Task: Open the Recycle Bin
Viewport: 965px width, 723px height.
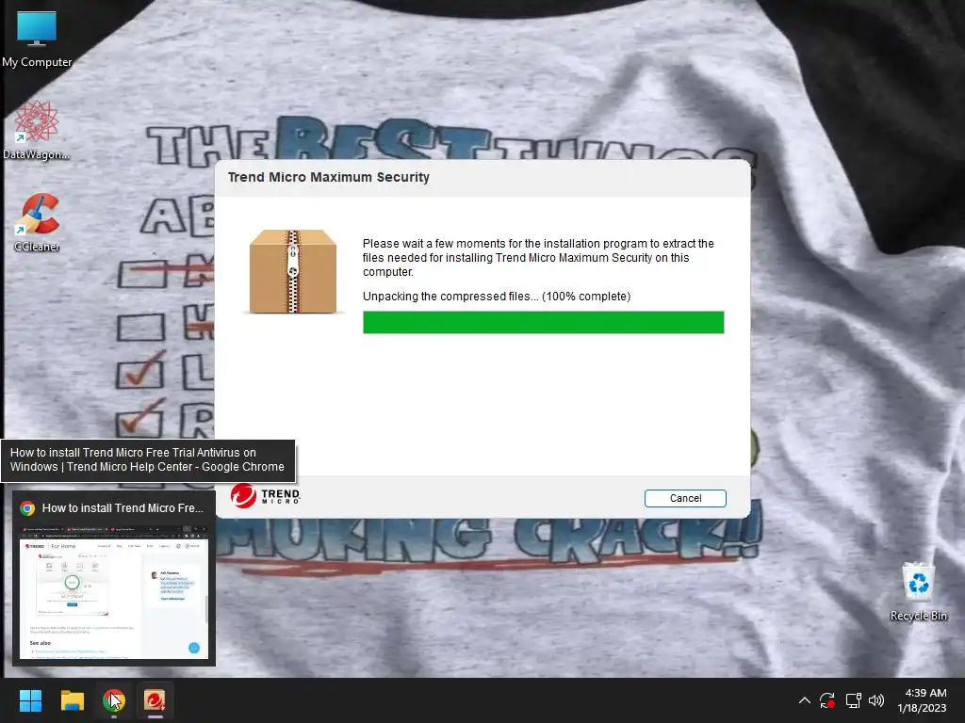Action: point(918,591)
